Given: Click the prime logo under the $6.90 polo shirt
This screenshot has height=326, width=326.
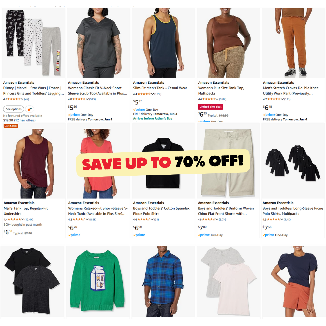Looking at the screenshot, I should (139, 235).
